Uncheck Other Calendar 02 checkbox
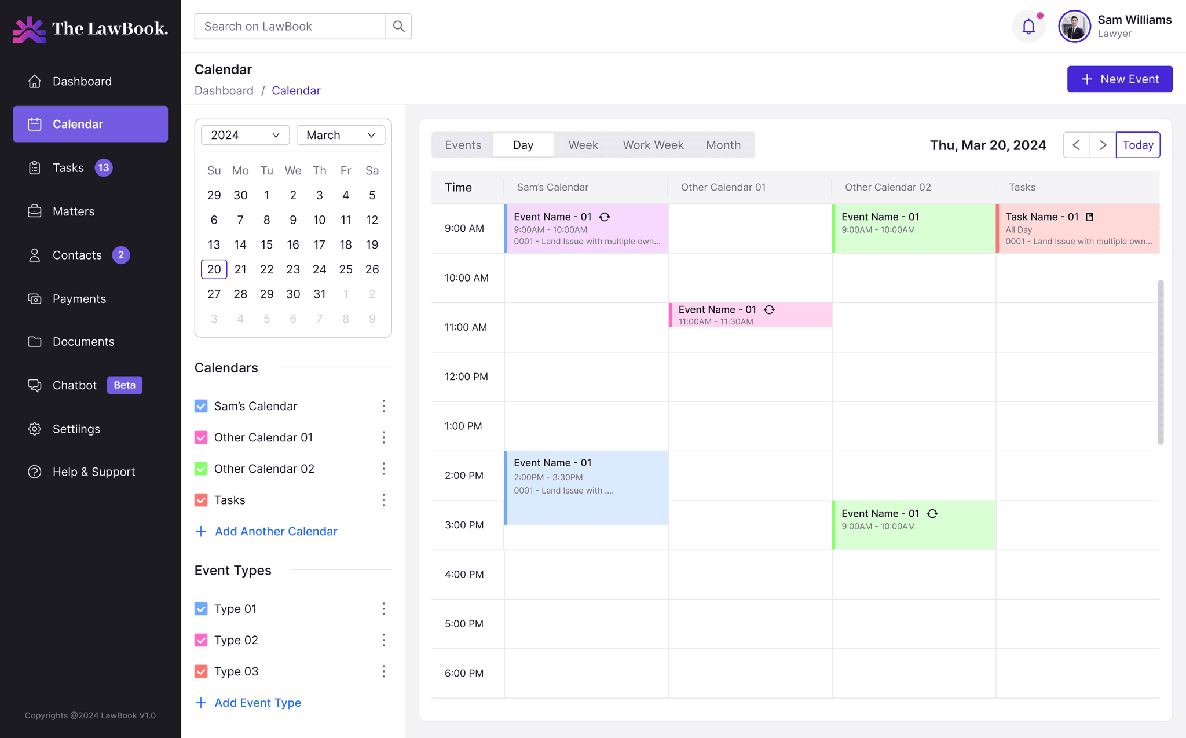The height and width of the screenshot is (738, 1186). coord(201,469)
